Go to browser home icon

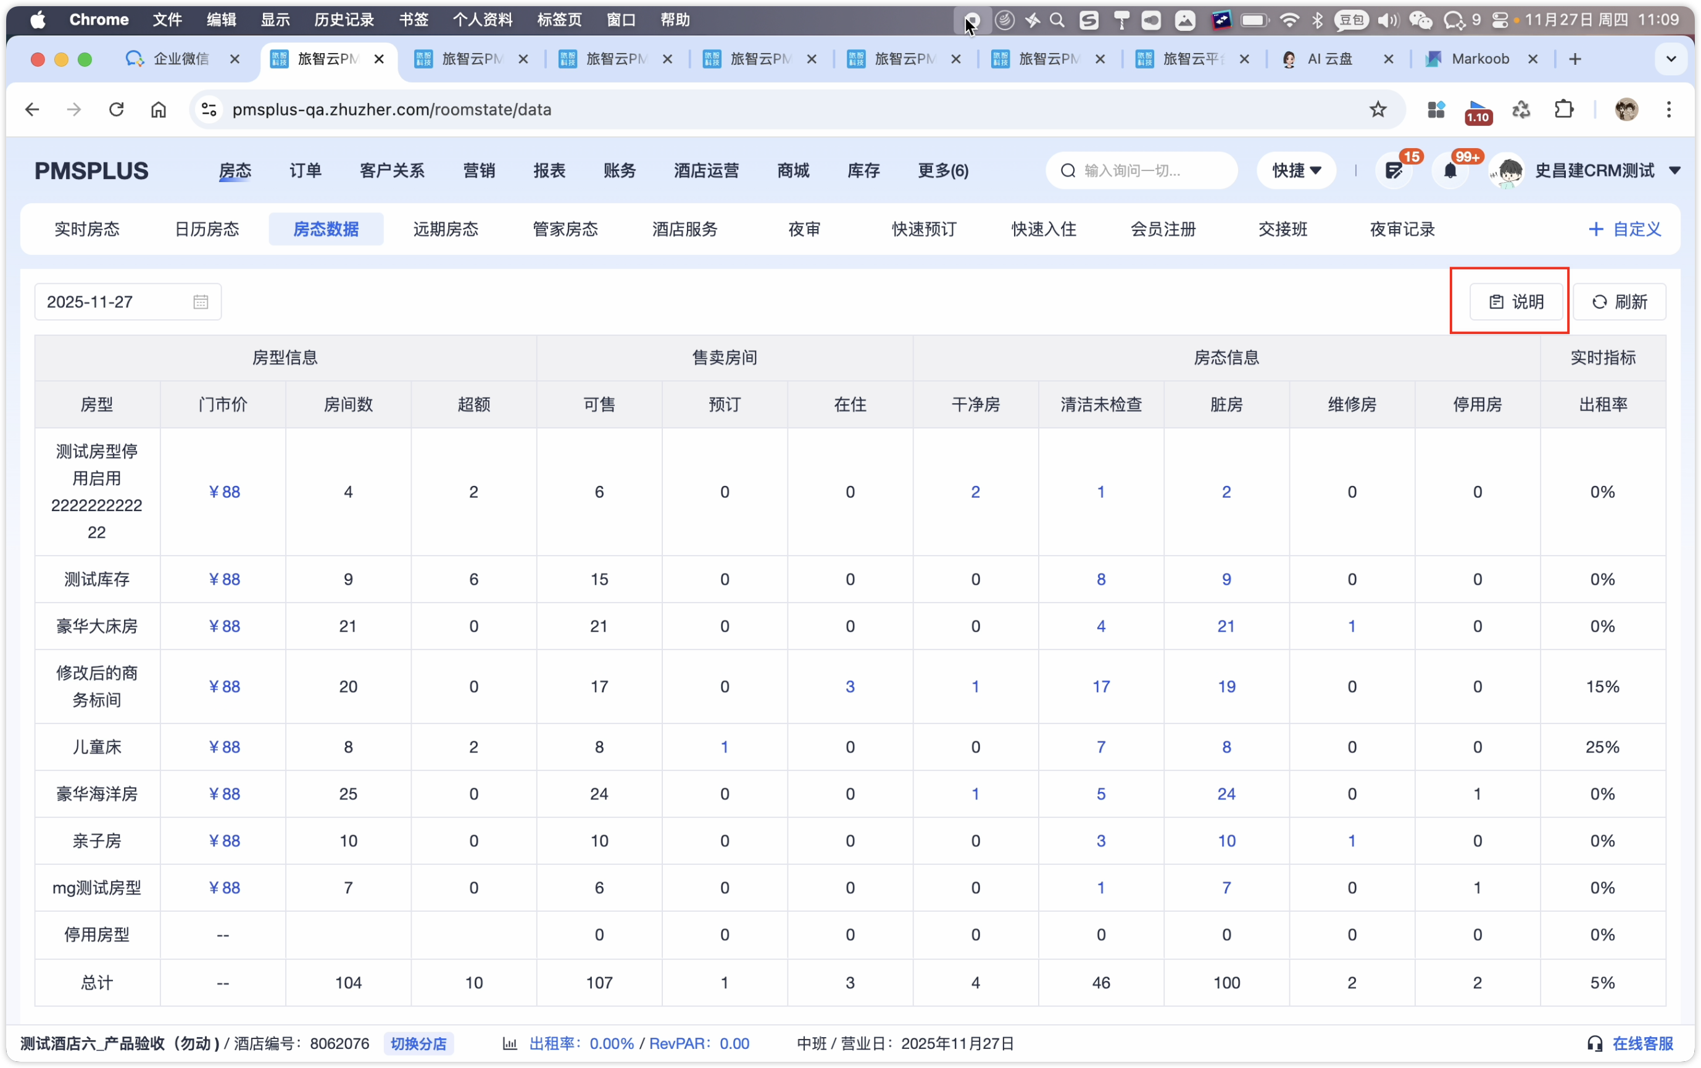(159, 109)
